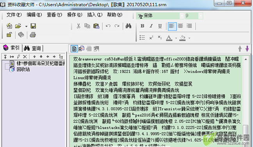Screen dimensions: 253x147
Task: Click the superscript x² icon
Action: [x=151, y=37]
